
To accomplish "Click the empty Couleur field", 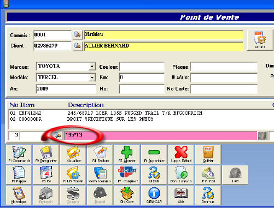I will (142, 67).
